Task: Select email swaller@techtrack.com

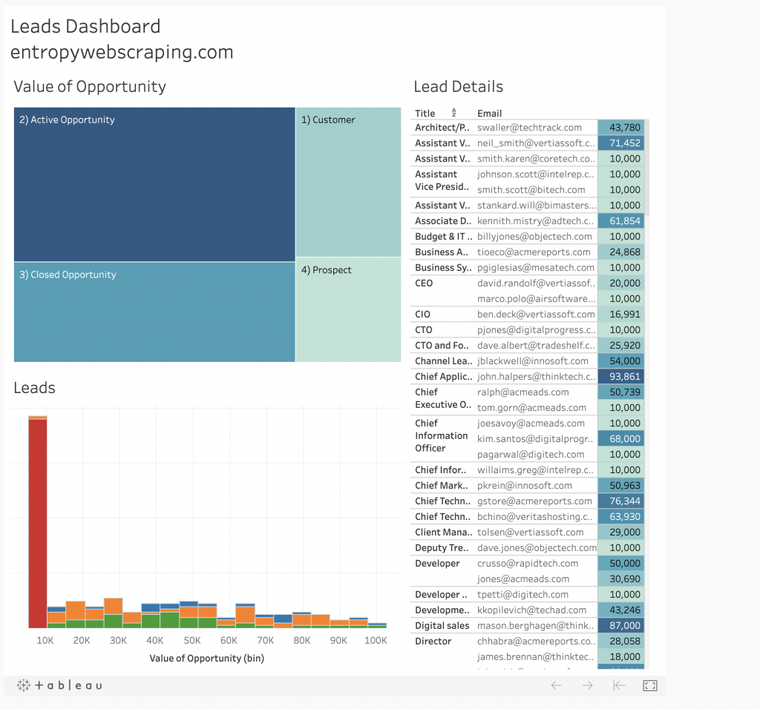Action: coord(529,128)
